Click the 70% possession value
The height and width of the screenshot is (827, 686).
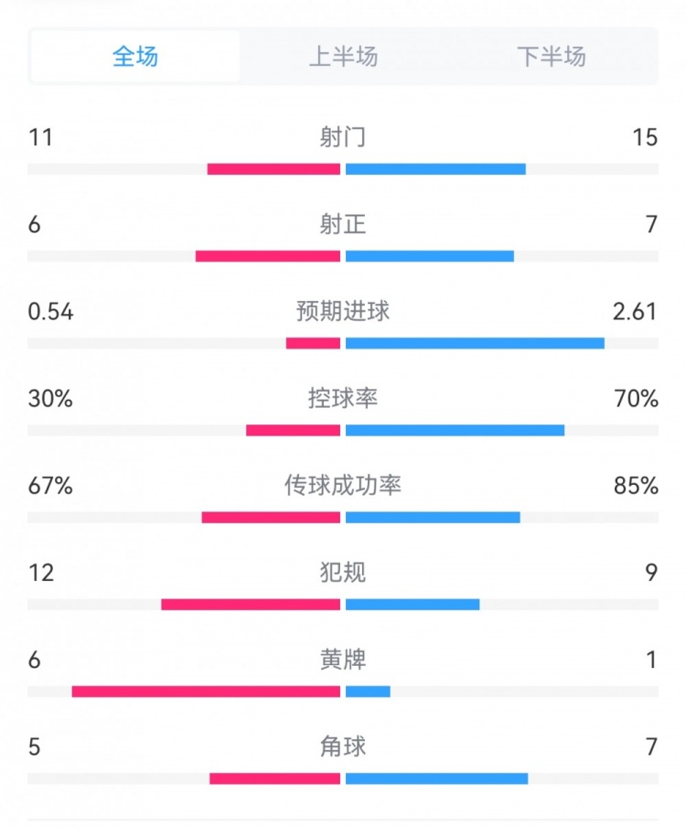point(637,399)
